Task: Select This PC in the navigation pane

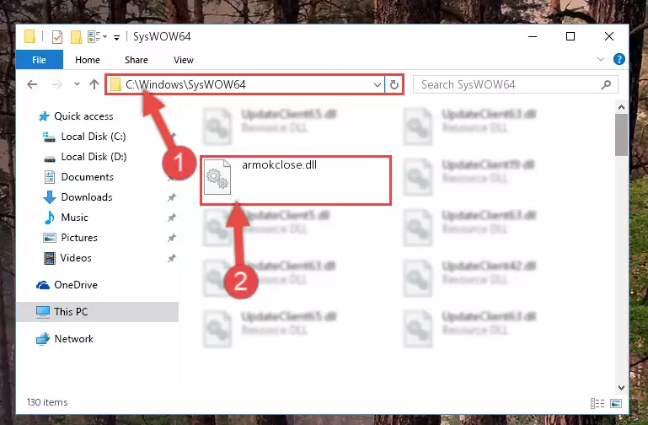Action: (97, 312)
